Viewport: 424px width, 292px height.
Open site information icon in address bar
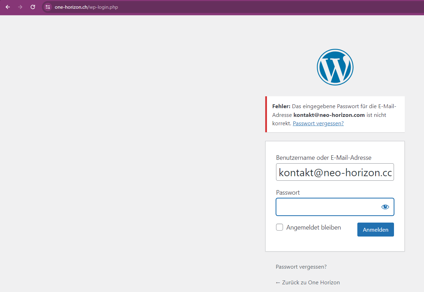point(48,7)
